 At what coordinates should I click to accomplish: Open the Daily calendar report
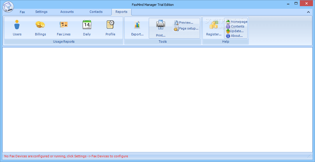87,28
